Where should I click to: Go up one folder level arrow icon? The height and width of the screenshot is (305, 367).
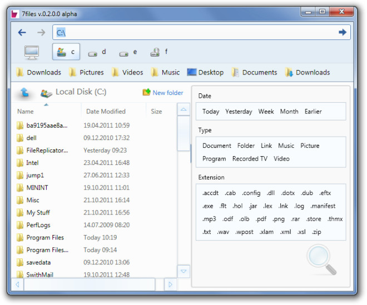[x=24, y=92]
